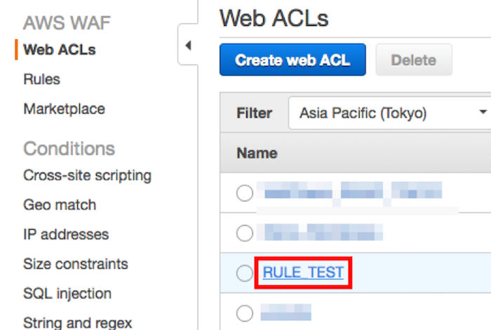
Task: Click the Delete button
Action: 414,60
